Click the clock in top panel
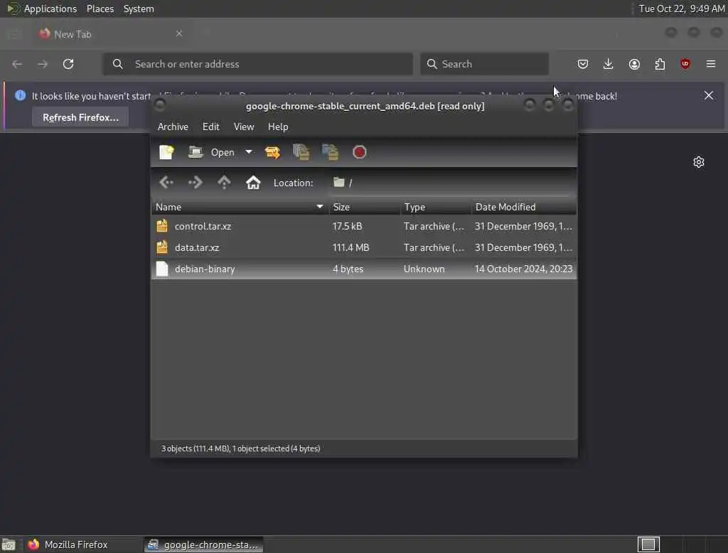Viewport: 728px width, 553px height. coord(682,9)
